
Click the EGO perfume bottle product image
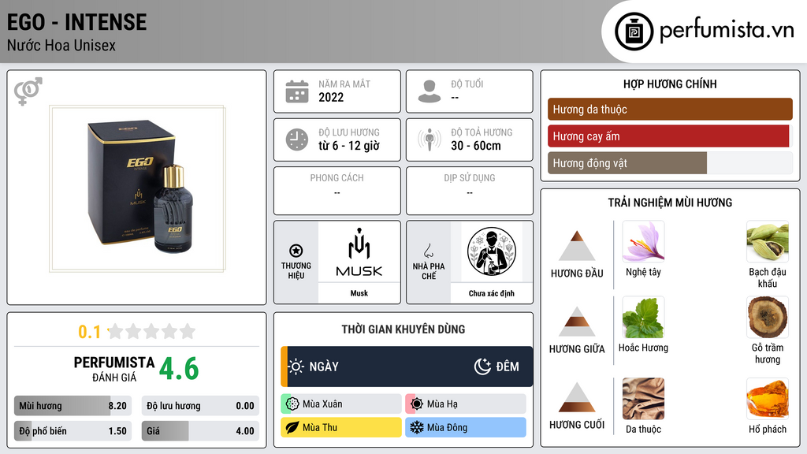(x=137, y=188)
